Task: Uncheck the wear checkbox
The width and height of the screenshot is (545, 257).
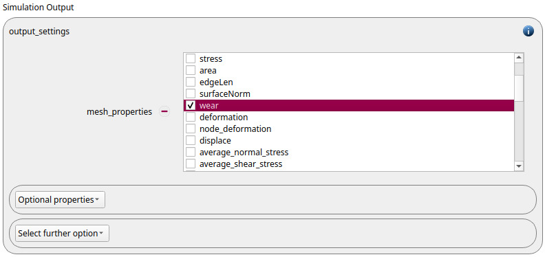Action: (191, 105)
